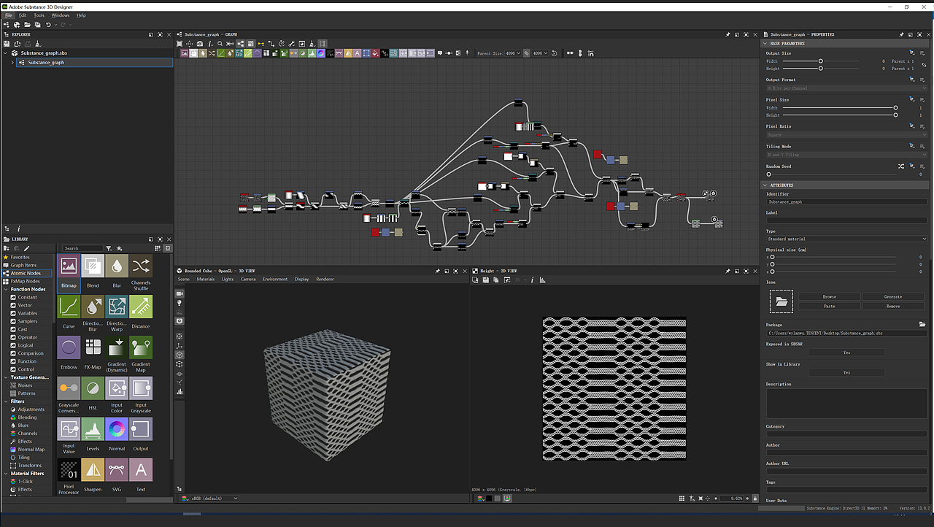Select the Gradient Map node
The image size is (934, 527).
point(141,347)
